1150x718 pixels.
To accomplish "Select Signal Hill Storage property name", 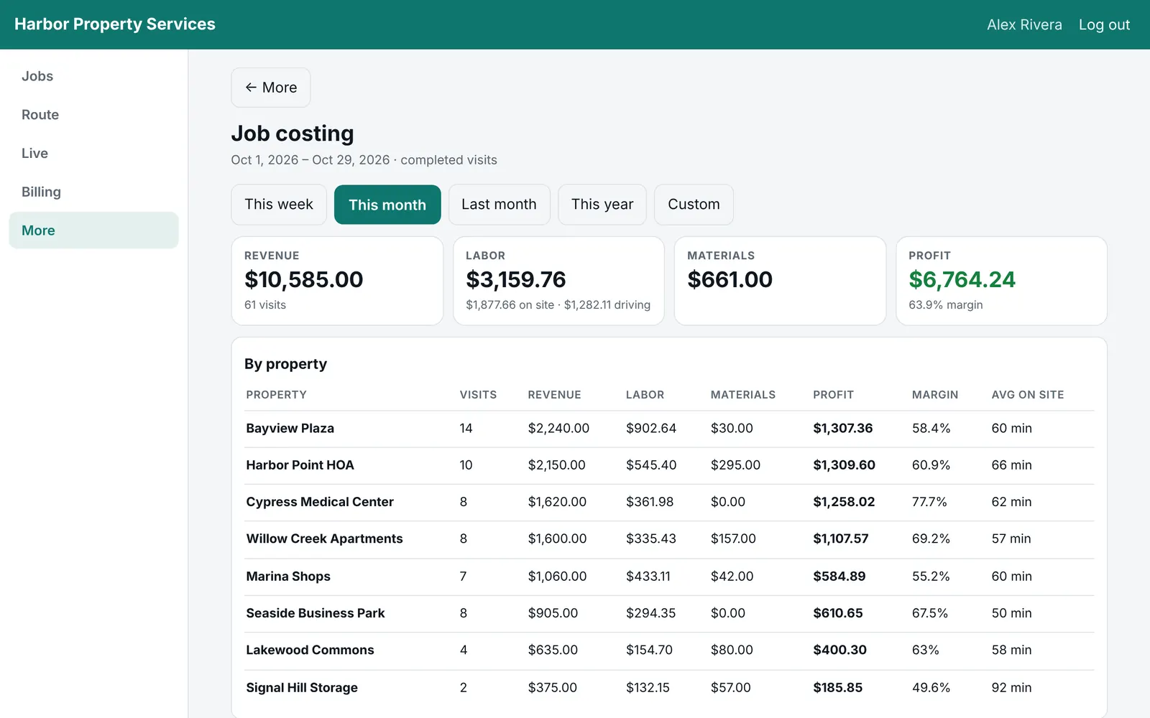I will coord(302,688).
